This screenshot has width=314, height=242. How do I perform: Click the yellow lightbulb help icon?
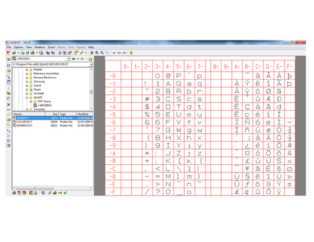pos(131,53)
